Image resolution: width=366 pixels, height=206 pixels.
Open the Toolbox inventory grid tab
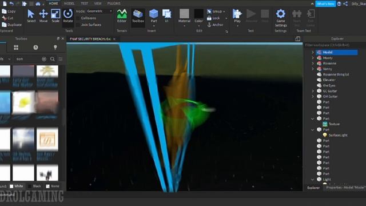[x=16, y=47]
